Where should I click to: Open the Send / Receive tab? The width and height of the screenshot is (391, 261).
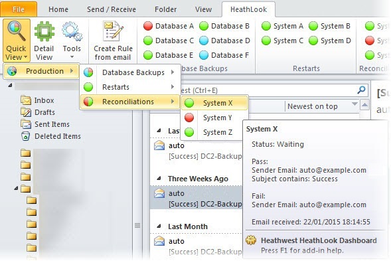click(112, 9)
